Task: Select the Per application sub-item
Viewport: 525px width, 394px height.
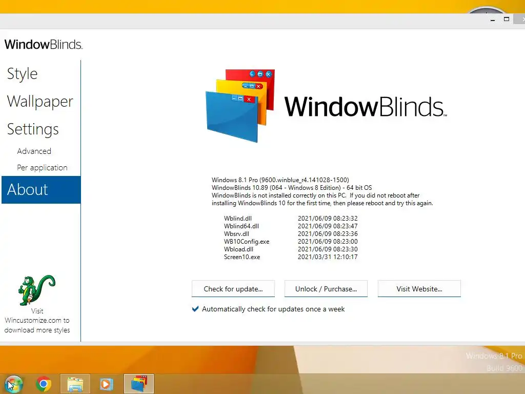Action: (x=42, y=168)
